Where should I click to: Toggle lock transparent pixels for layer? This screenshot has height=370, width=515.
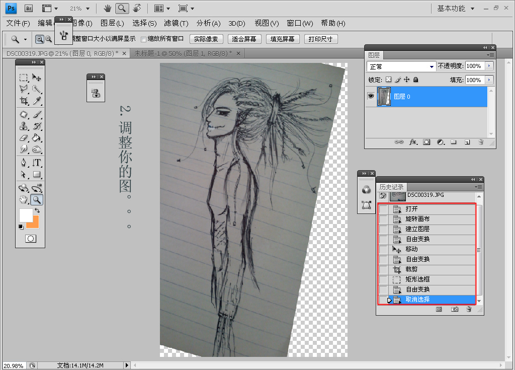coord(388,80)
